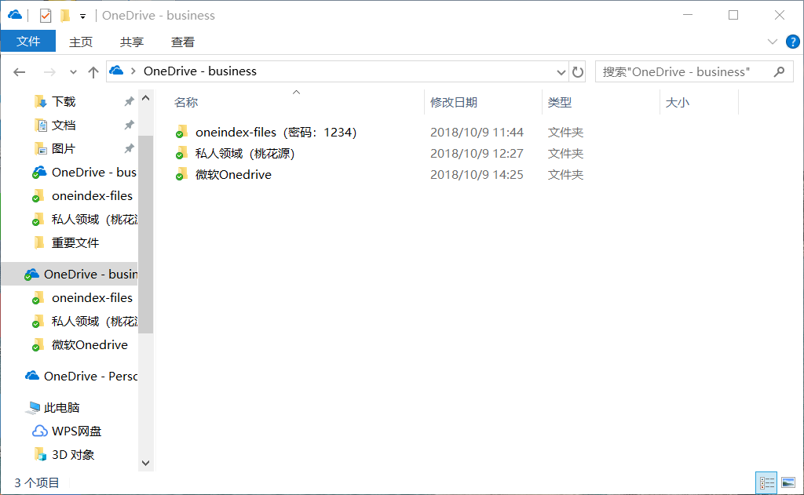Open 重要文件 folder in navigation pane
This screenshot has width=804, height=495.
tap(75, 243)
